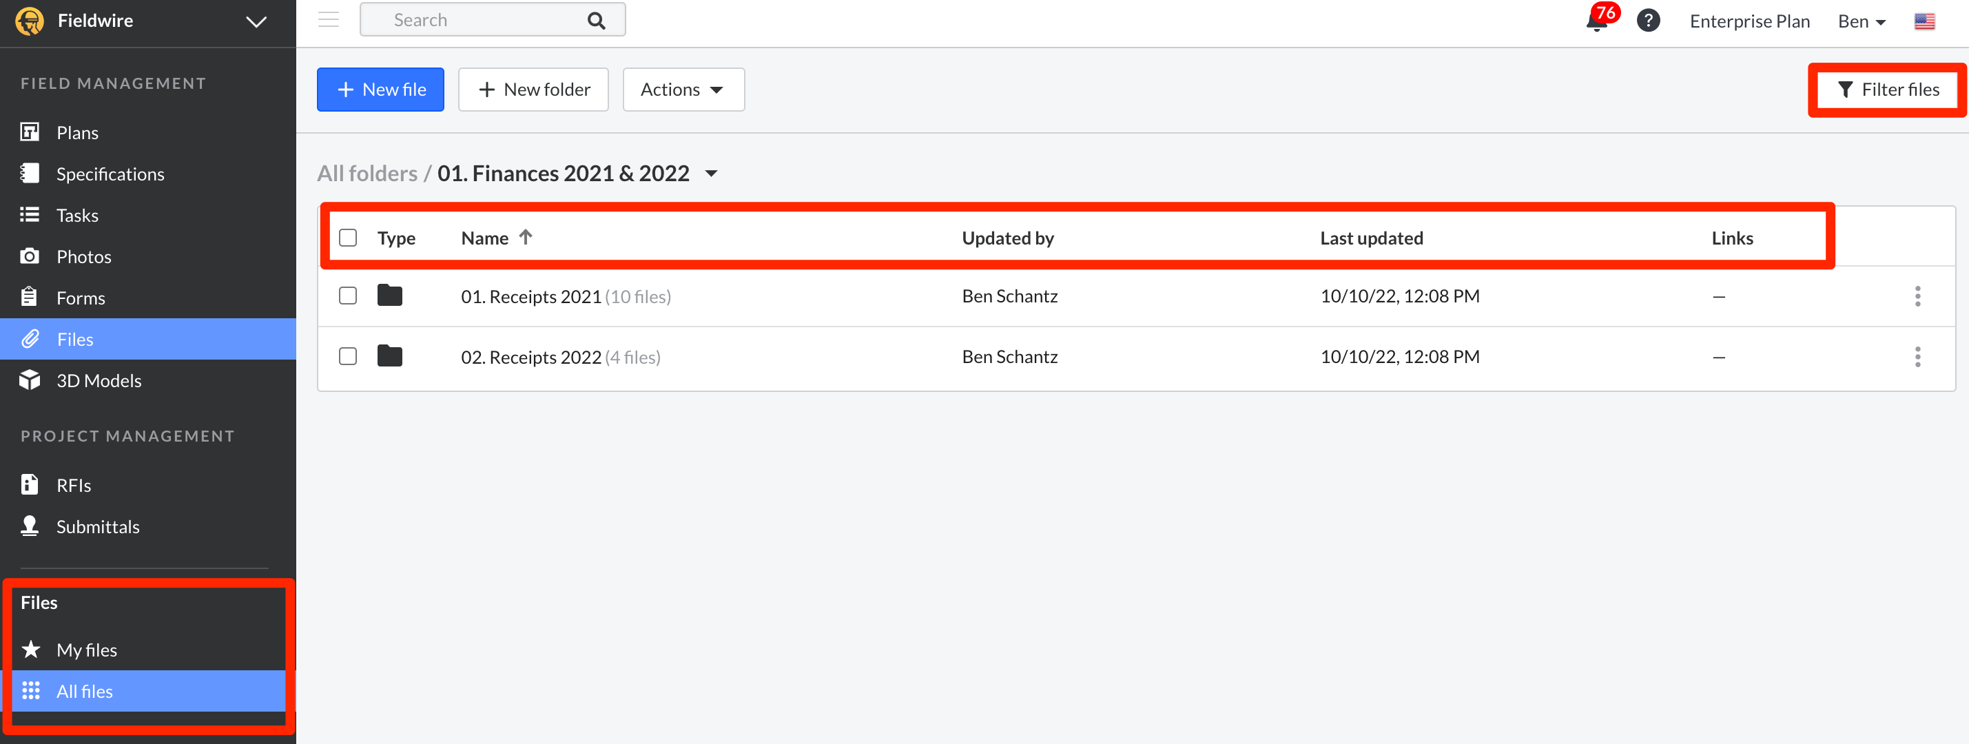Expand the Fieldwire project dropdown chevron
1969x744 pixels.
coord(256,21)
